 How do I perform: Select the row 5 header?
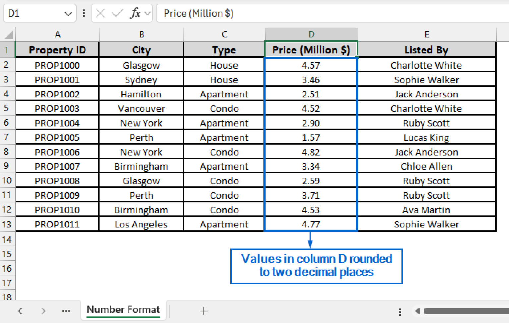pyautogui.click(x=7, y=108)
